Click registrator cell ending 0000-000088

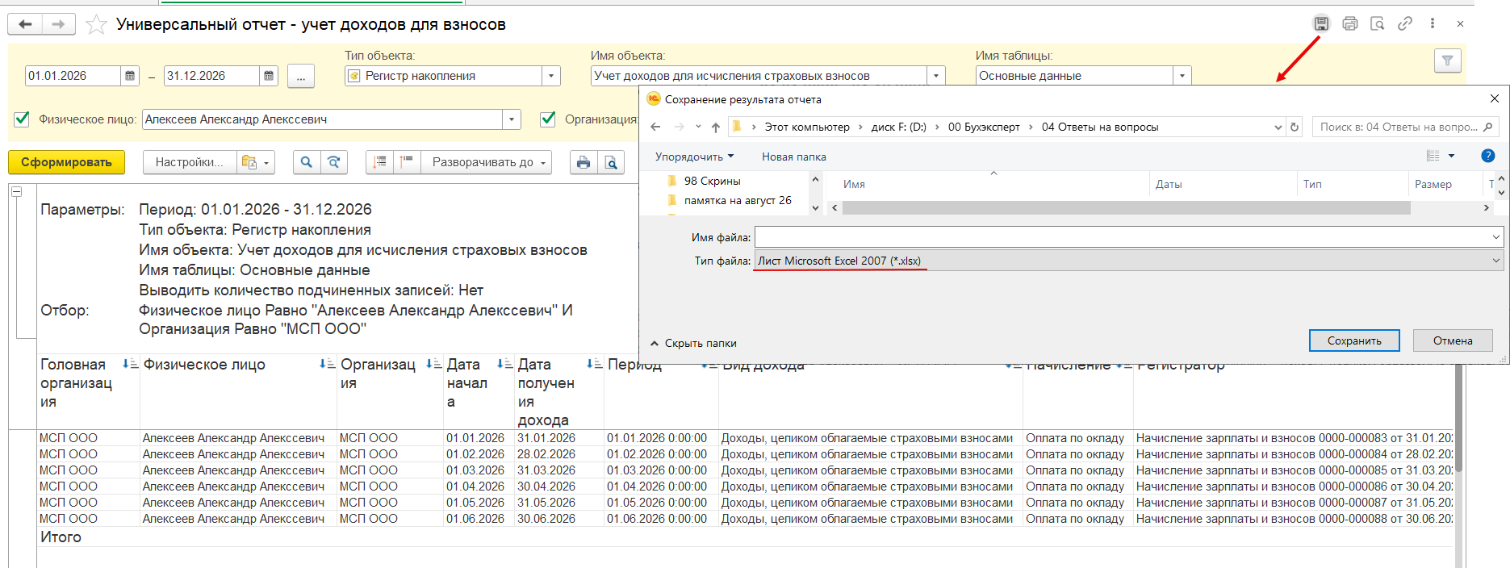(1294, 519)
